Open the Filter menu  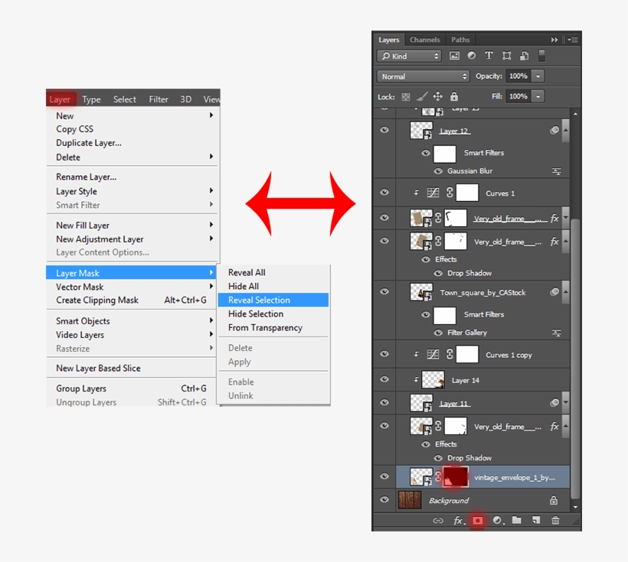(159, 99)
